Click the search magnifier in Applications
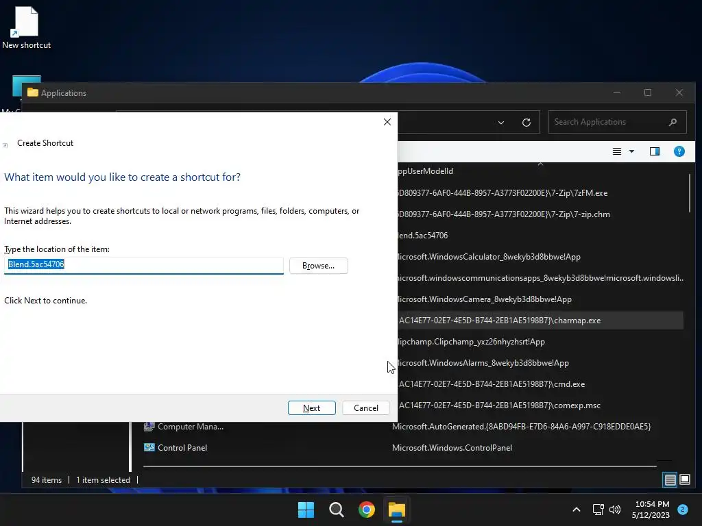Image resolution: width=702 pixels, height=526 pixels. tap(673, 122)
